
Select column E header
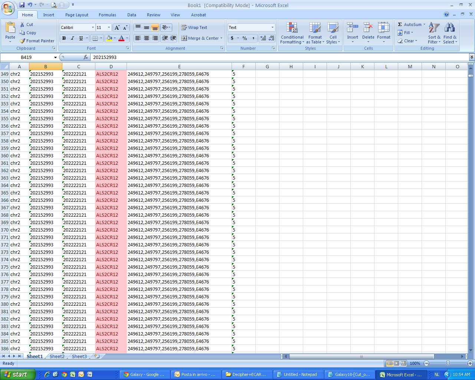(179, 67)
